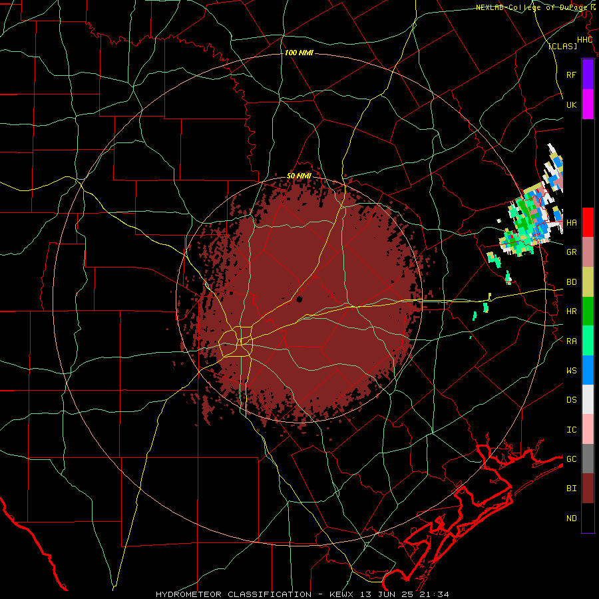Click the yellow highway loop around the city
This screenshot has width=599, height=599.
tap(237, 341)
